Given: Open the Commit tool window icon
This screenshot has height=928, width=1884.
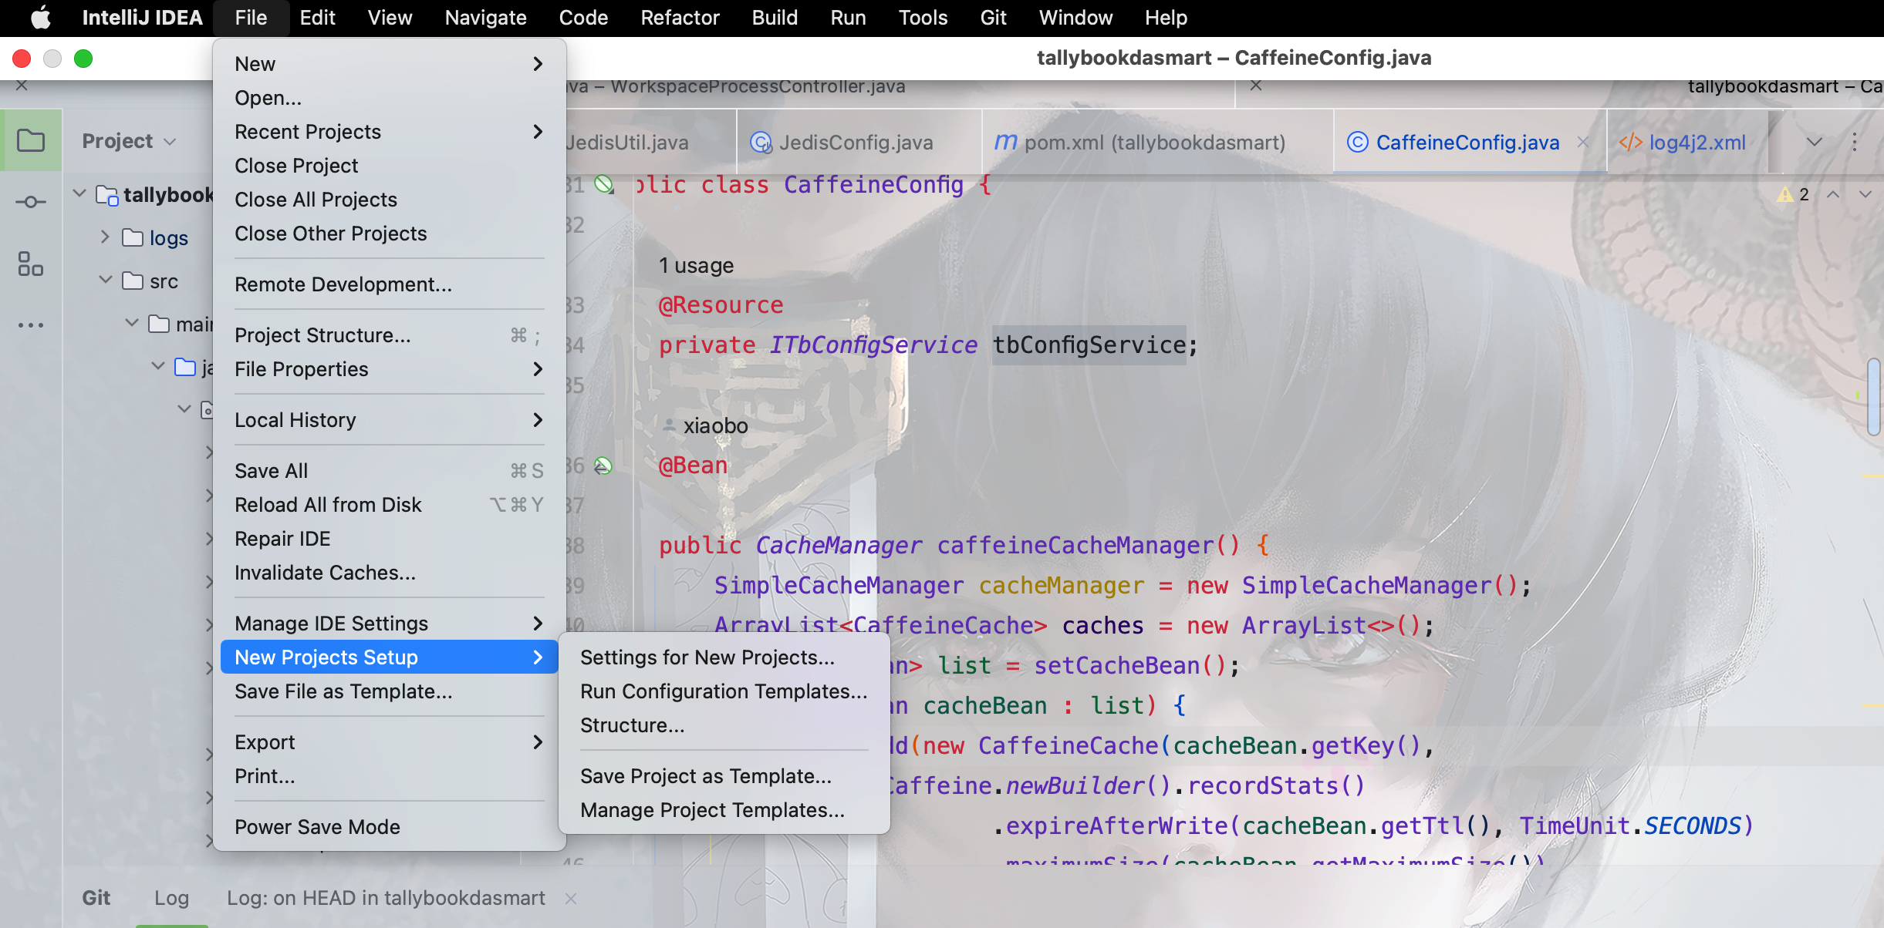Looking at the screenshot, I should point(31,202).
